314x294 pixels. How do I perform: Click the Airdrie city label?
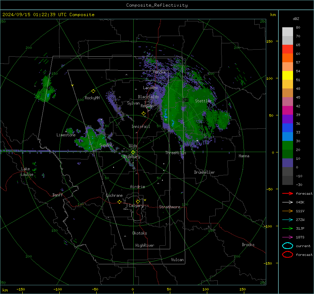(x=137, y=187)
